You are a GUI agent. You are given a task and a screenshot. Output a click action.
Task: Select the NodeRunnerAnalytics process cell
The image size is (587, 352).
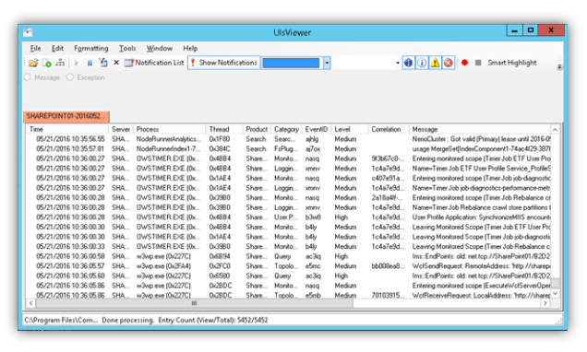(169, 139)
